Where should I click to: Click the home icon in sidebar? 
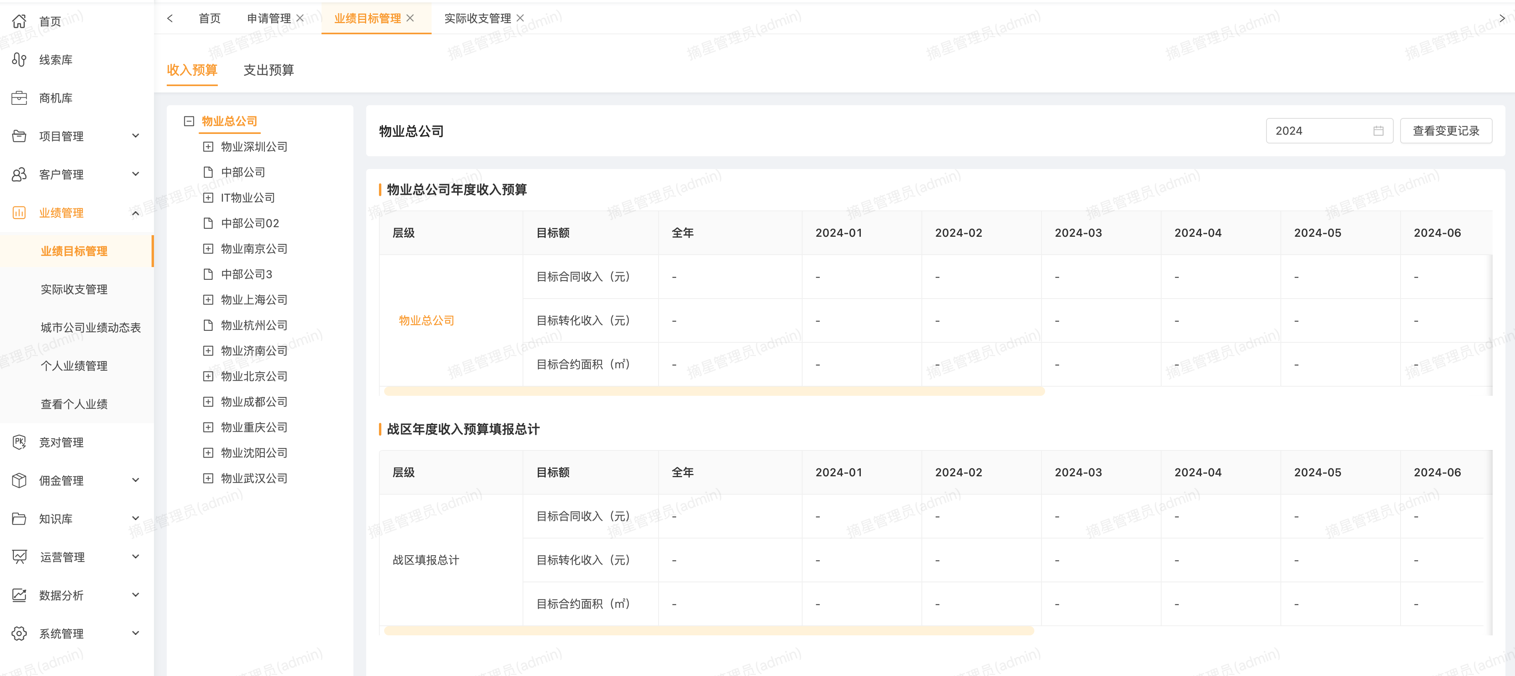pyautogui.click(x=20, y=21)
